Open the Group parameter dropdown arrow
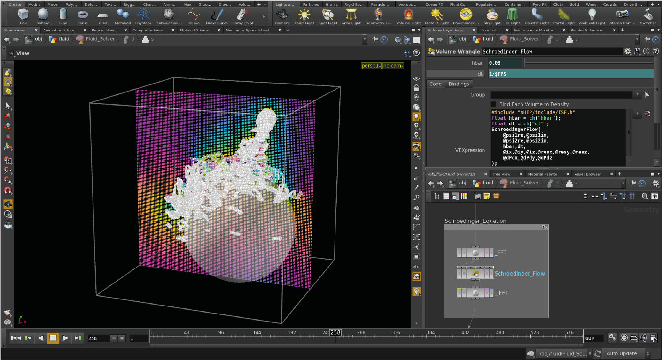Screen dimensions: 662x360 [x=637, y=95]
